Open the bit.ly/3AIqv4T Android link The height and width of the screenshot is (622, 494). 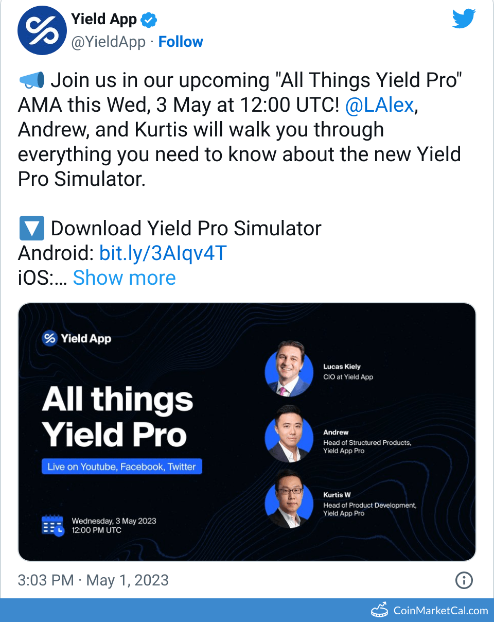coord(163,253)
